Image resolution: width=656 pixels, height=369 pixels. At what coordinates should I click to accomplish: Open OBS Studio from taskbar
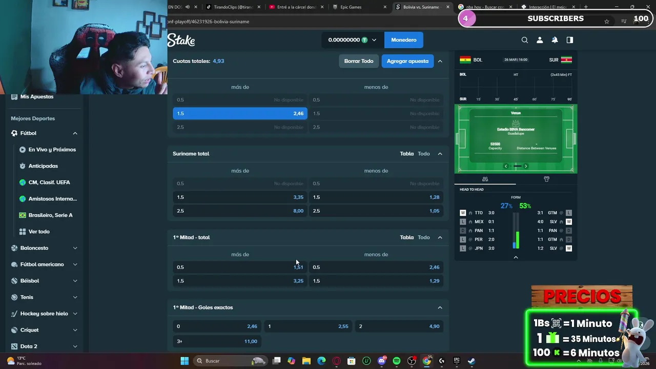[412, 361]
